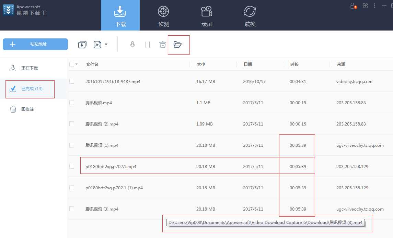Select file p0180bdt2xg.p702.1 (1).mp4
Viewport: 393px width, 238px height.
pyautogui.click(x=114, y=188)
